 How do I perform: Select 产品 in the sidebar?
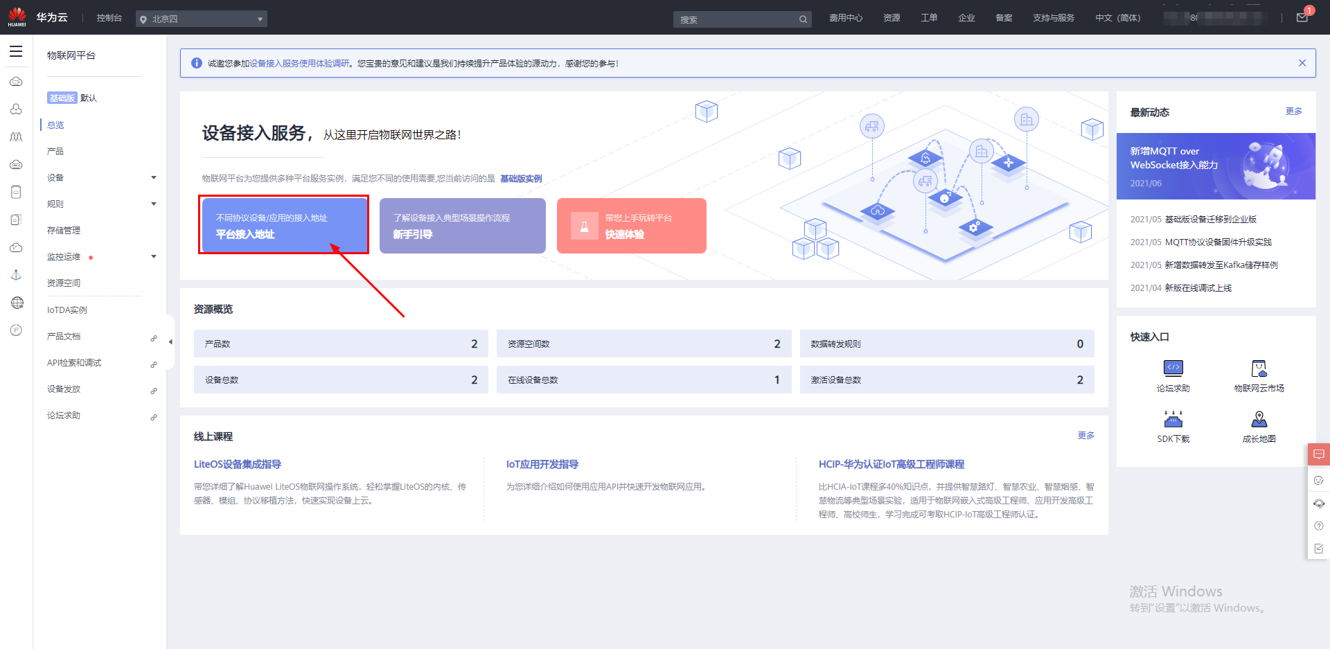tap(55, 152)
